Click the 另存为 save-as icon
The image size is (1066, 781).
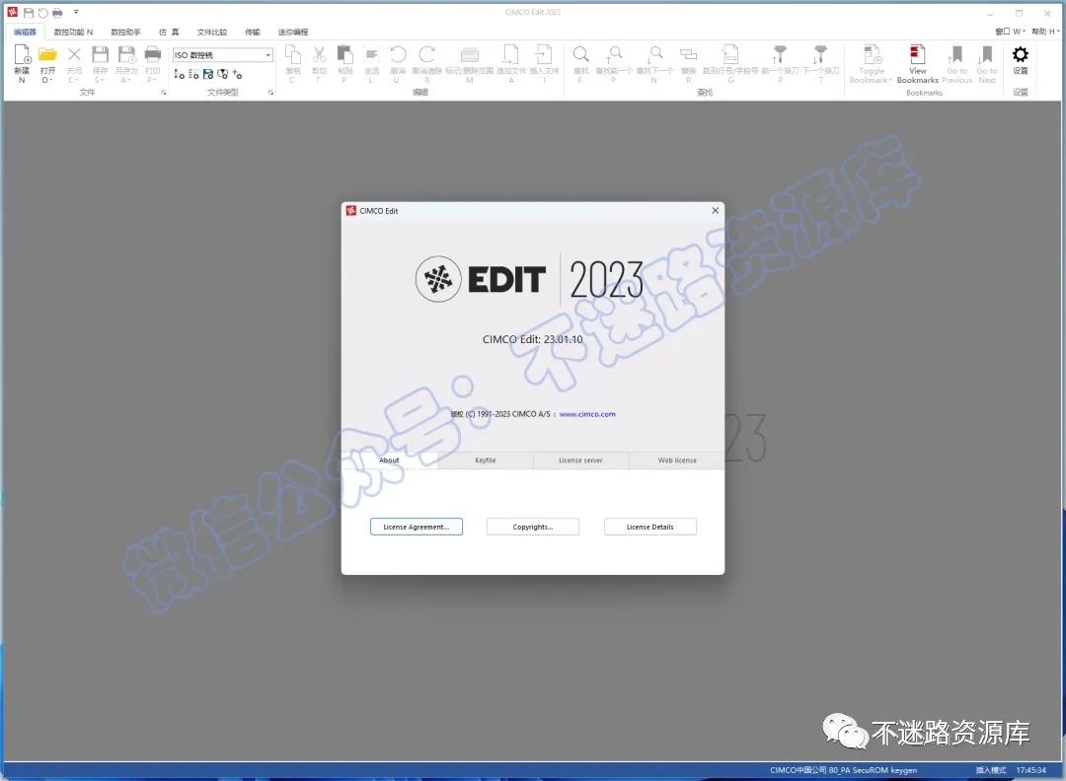[x=126, y=55]
